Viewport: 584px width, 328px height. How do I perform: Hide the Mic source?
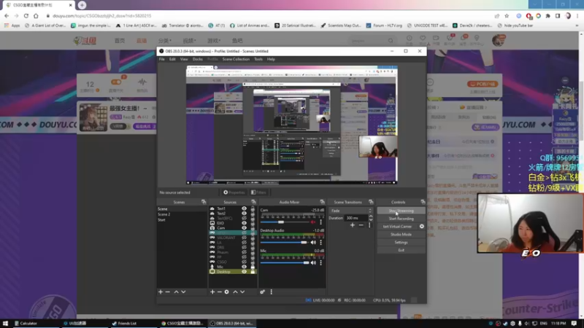[x=244, y=267]
